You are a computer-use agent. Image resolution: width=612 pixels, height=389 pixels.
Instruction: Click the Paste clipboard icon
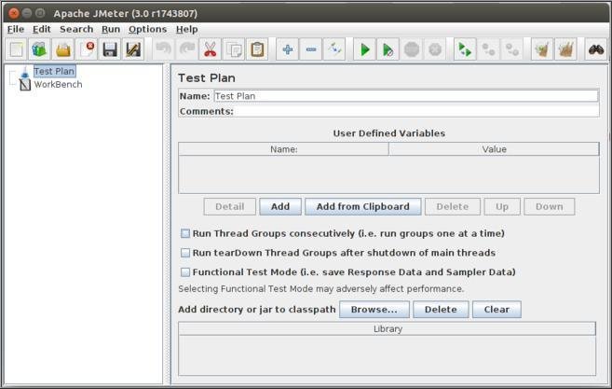coord(257,49)
